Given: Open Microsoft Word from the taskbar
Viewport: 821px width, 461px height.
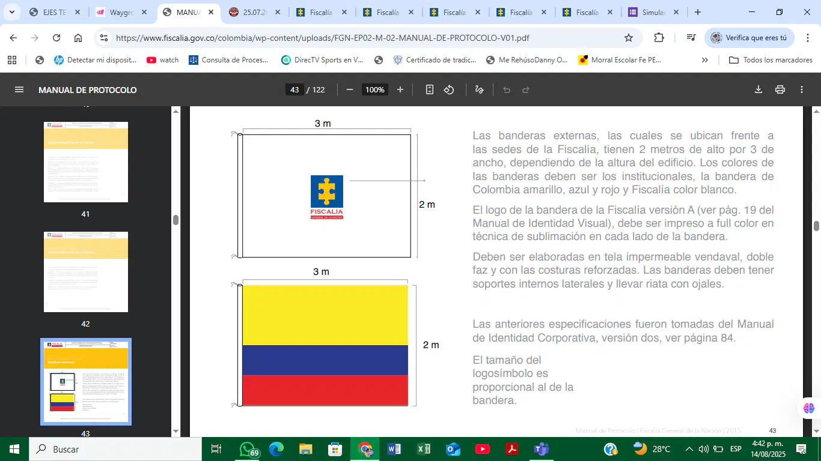Looking at the screenshot, I should (394, 449).
